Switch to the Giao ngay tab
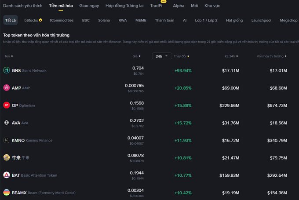The image size is (299, 200). tap(89, 6)
